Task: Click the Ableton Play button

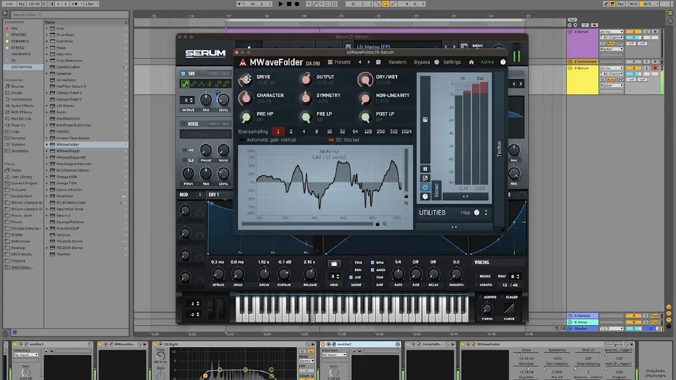Action: 280,4
